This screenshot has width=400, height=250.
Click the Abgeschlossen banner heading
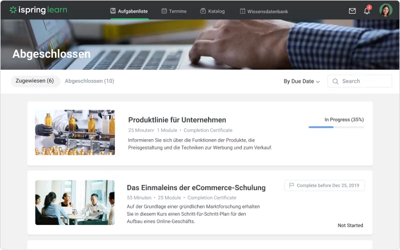point(51,54)
